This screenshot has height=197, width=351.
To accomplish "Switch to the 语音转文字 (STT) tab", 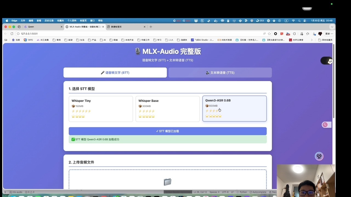I will tap(115, 73).
